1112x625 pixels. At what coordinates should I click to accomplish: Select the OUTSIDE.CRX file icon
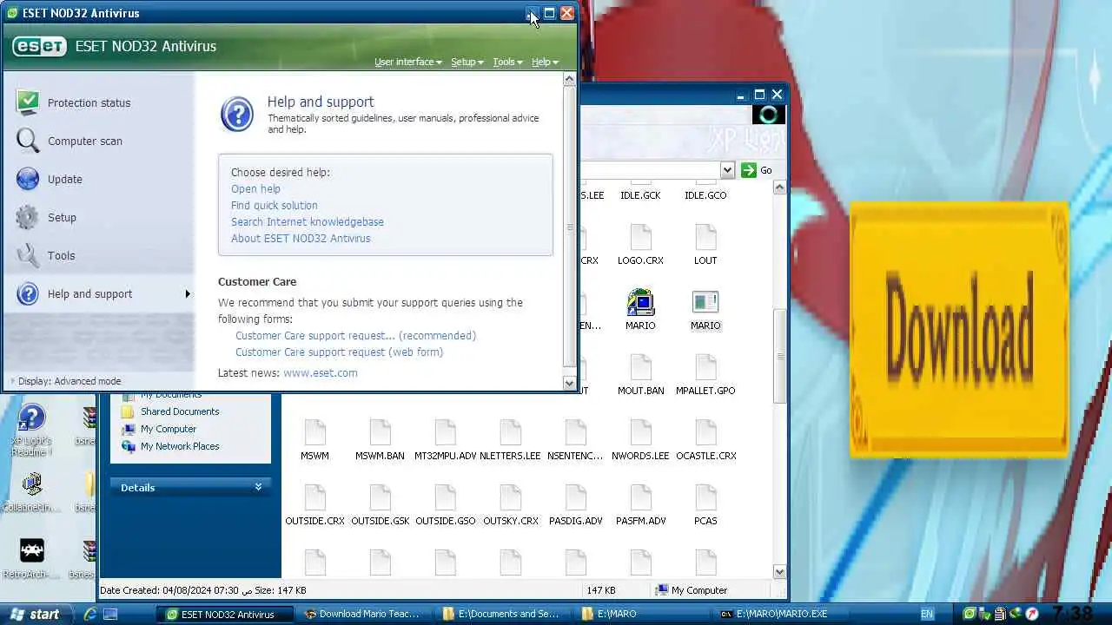(314, 497)
